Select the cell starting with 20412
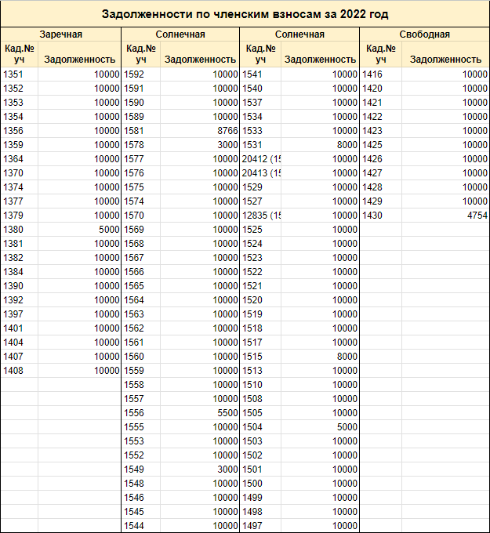 point(260,159)
